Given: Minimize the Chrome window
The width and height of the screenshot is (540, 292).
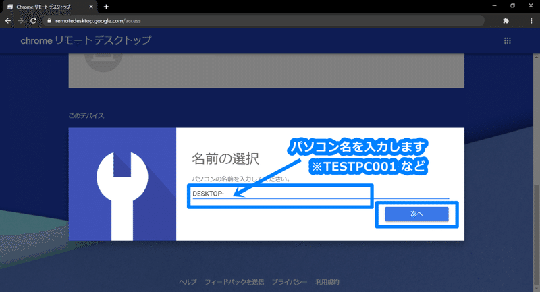Looking at the screenshot, I should (495, 6).
